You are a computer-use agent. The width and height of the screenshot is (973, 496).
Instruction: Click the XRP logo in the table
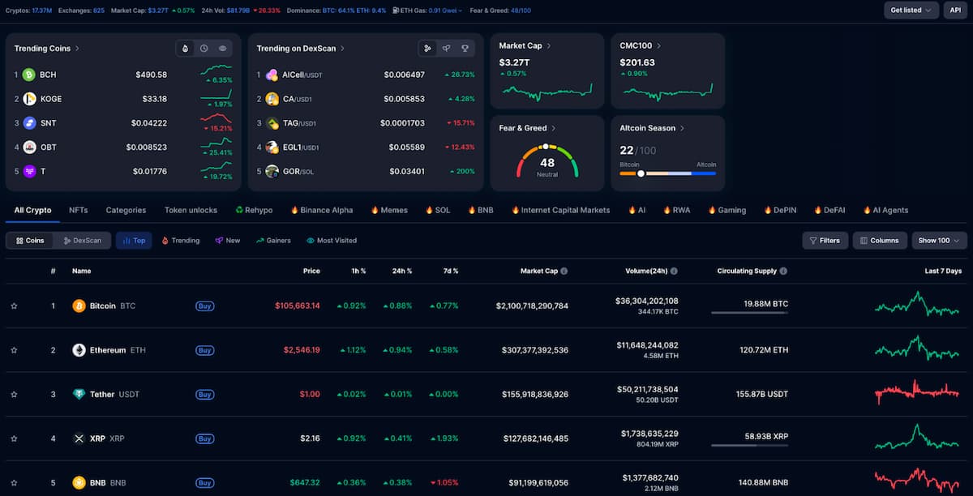click(x=79, y=438)
